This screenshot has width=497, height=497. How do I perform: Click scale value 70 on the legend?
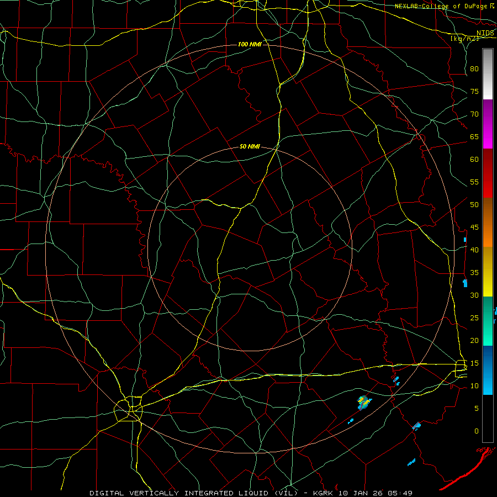(474, 114)
